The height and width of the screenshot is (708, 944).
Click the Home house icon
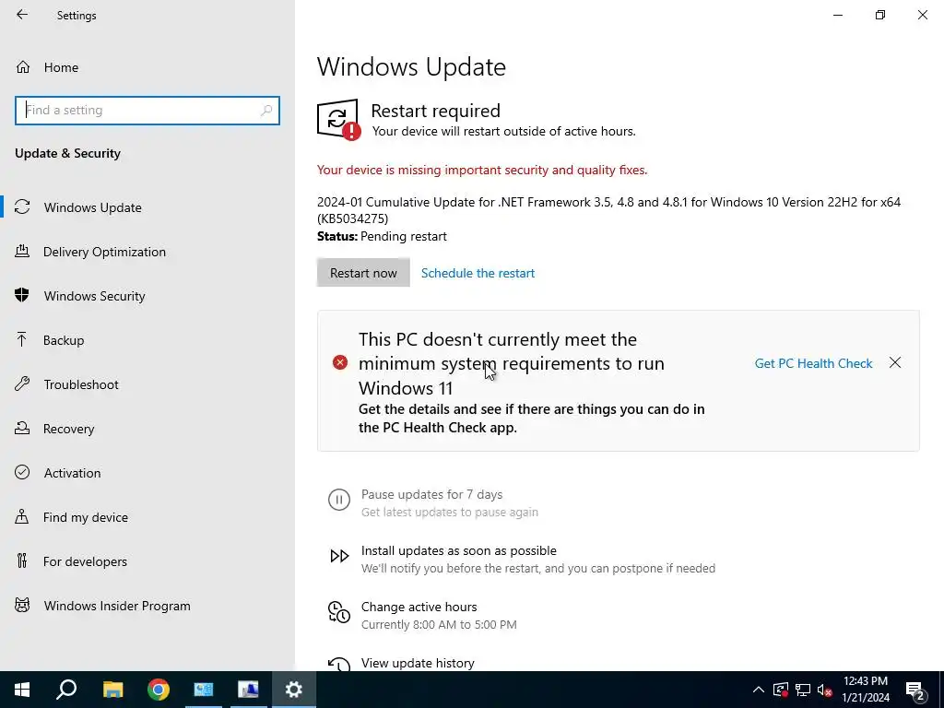23,66
